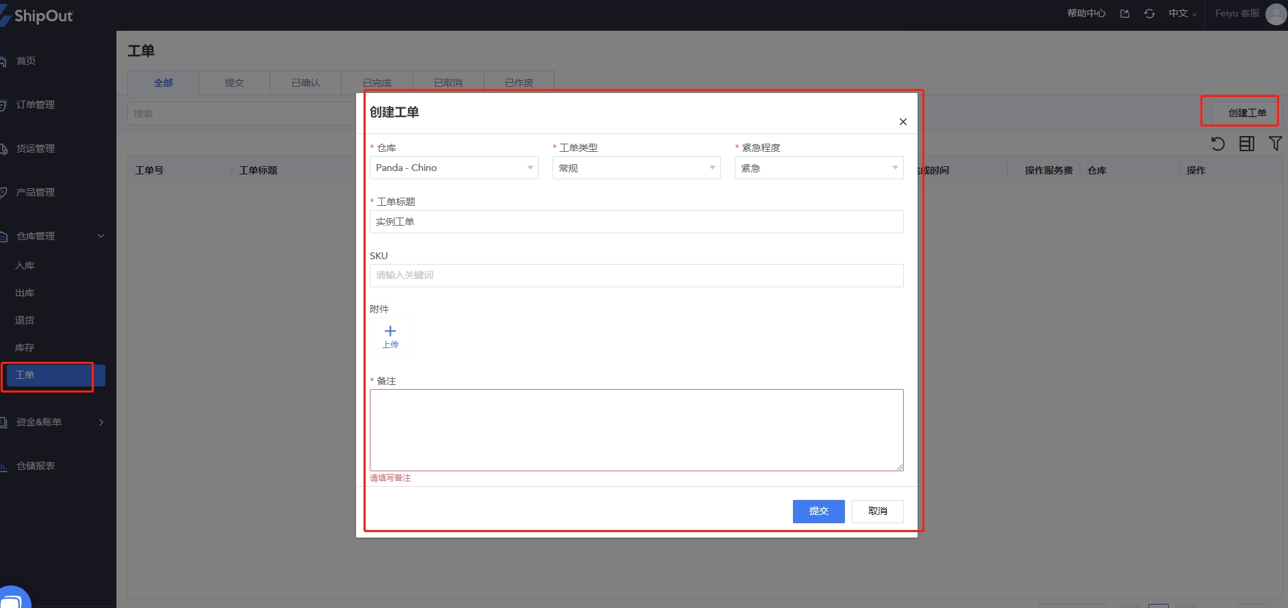The height and width of the screenshot is (608, 1288).
Task: Click into the 备注 text area
Action: pyautogui.click(x=636, y=429)
